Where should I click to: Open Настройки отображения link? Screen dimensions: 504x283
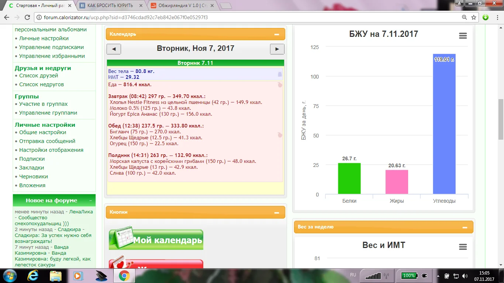click(51, 150)
